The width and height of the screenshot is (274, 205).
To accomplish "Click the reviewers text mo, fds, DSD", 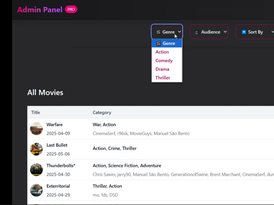I will [x=105, y=195].
